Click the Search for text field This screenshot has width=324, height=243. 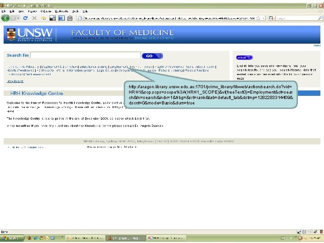point(85,55)
